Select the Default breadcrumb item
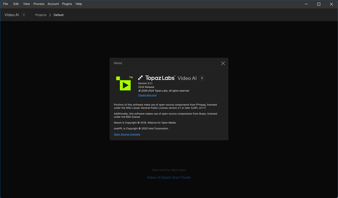The height and width of the screenshot is (198, 338). (x=59, y=15)
